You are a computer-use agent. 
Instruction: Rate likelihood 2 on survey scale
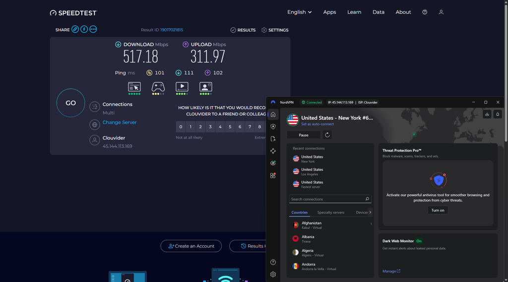200,127
